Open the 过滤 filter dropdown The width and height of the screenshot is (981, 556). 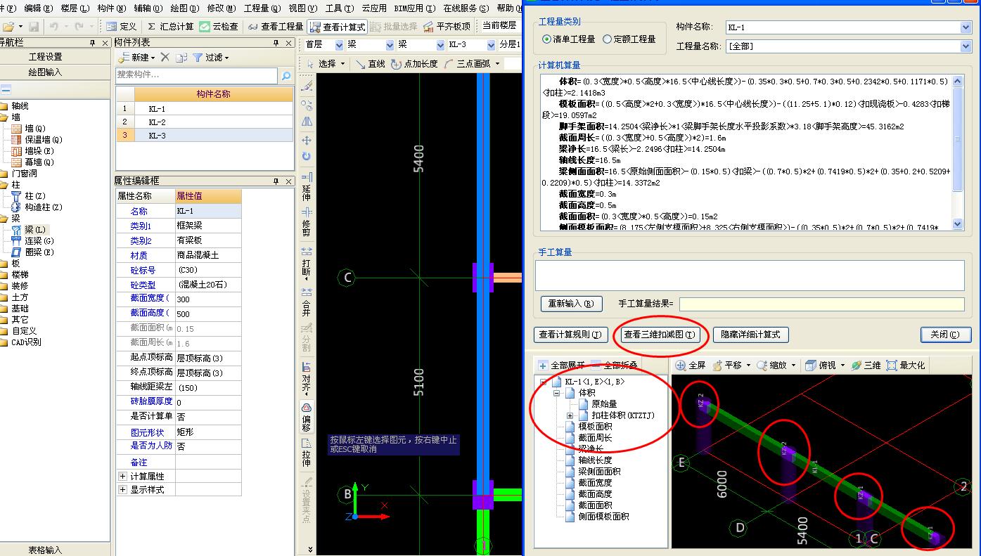[x=211, y=57]
